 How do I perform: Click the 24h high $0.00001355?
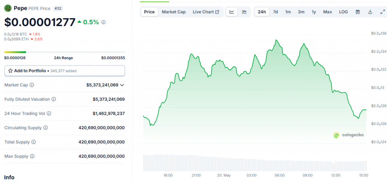point(113,58)
